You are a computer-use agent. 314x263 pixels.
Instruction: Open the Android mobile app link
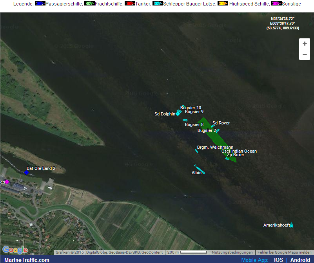(x=300, y=260)
